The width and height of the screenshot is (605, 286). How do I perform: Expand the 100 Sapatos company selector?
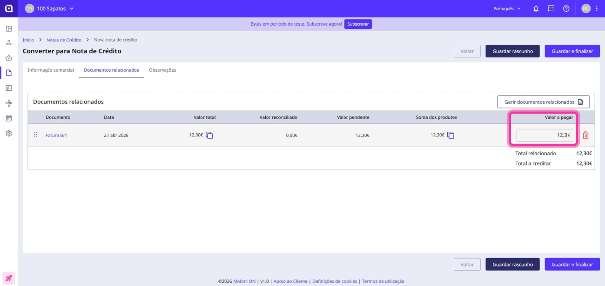[x=50, y=8]
